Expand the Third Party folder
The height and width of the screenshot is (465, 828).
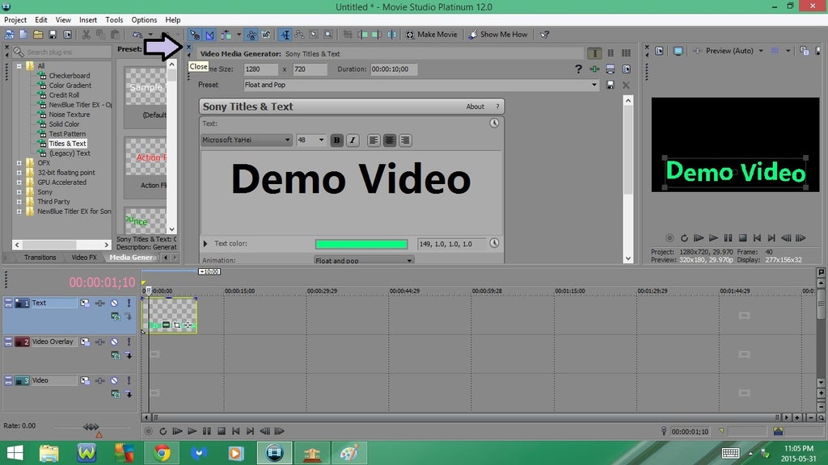point(19,202)
